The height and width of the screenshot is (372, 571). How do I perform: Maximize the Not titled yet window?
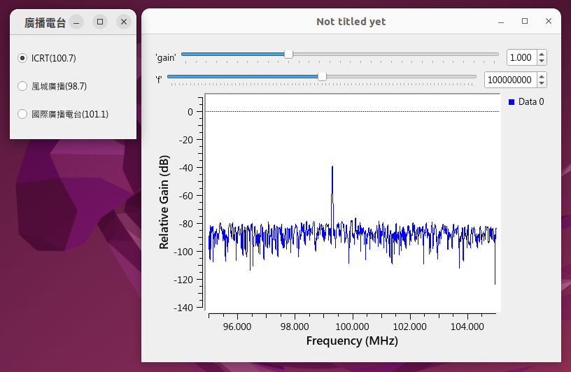coord(525,21)
